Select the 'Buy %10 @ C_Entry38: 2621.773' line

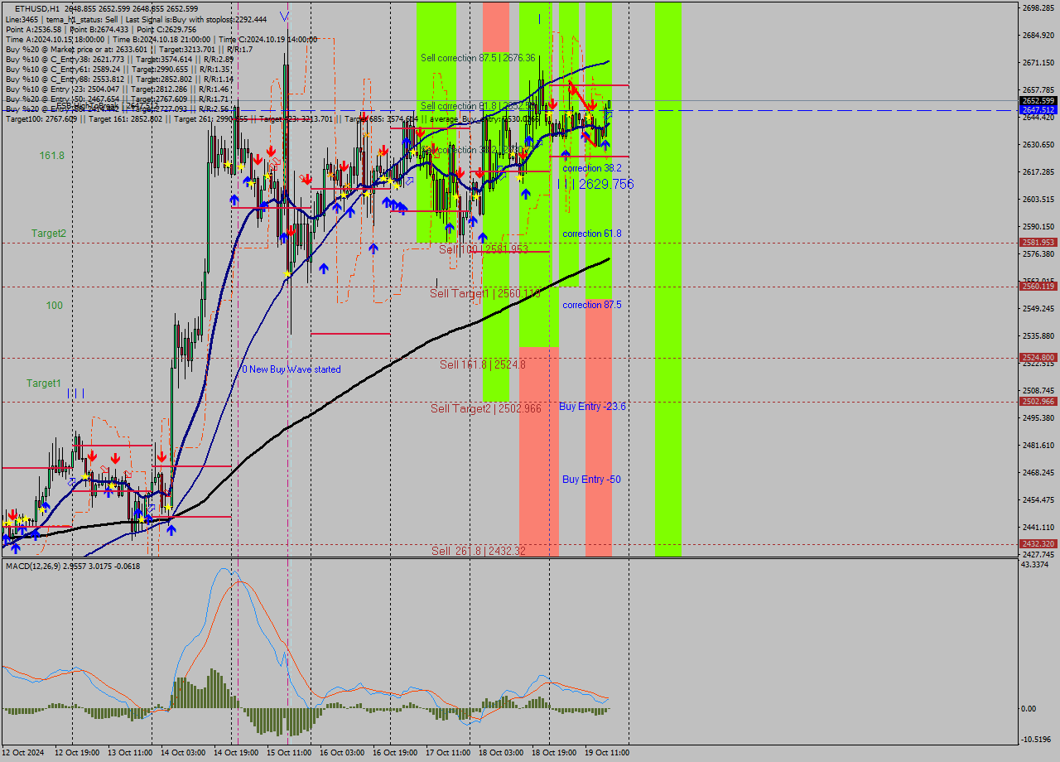tap(120, 59)
